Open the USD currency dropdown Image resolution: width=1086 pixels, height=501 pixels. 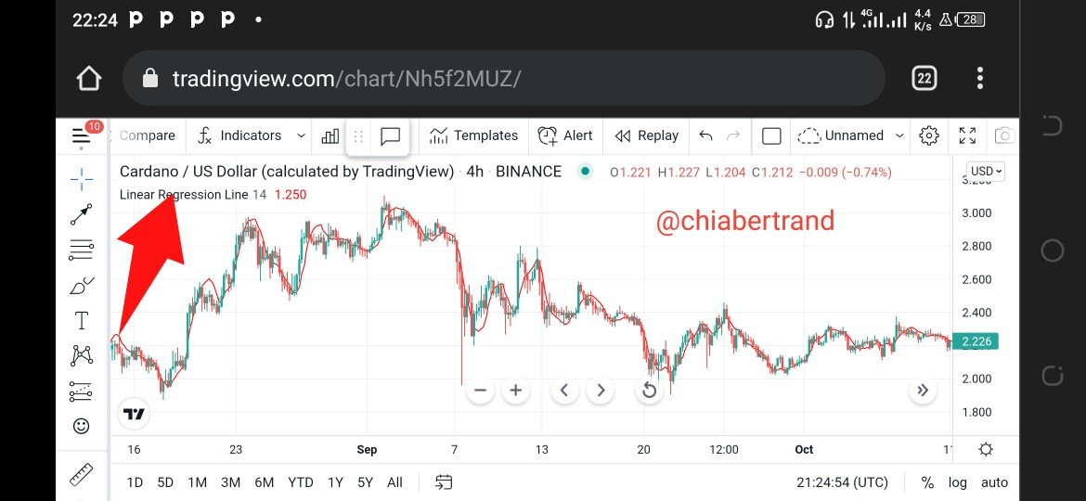(x=986, y=172)
